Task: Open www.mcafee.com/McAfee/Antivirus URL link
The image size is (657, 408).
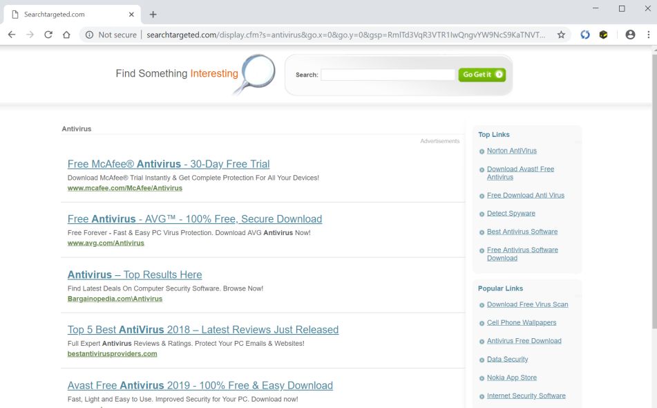Action: pos(125,188)
